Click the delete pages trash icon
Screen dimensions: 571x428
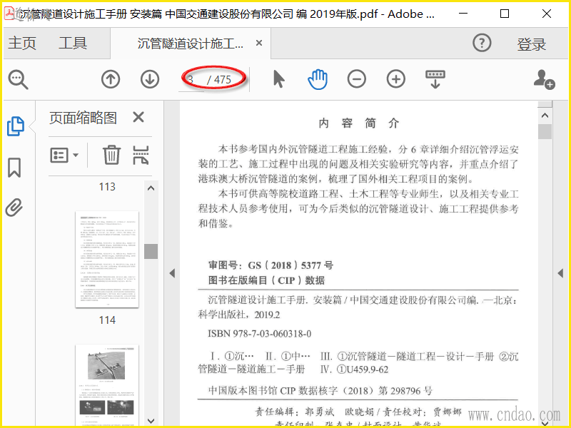pos(111,155)
